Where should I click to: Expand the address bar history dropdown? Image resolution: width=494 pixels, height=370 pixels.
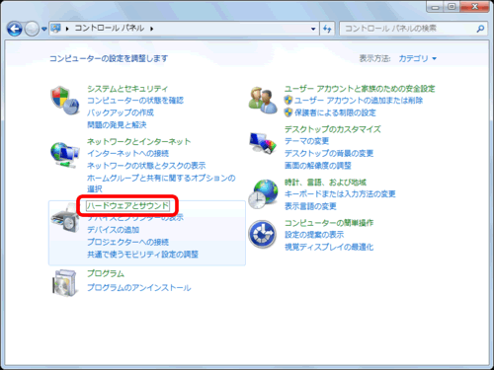click(313, 29)
